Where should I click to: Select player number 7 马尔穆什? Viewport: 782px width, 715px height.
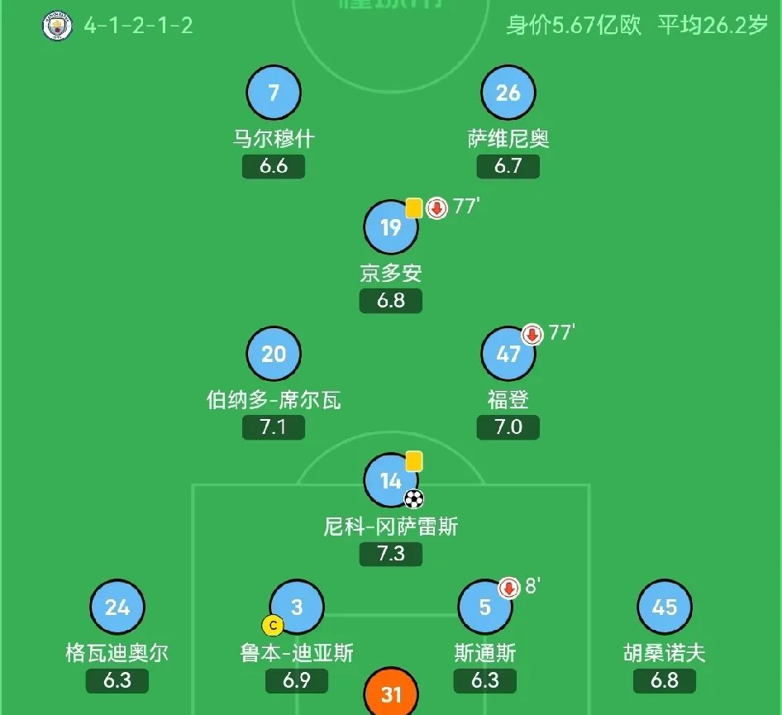[x=274, y=93]
